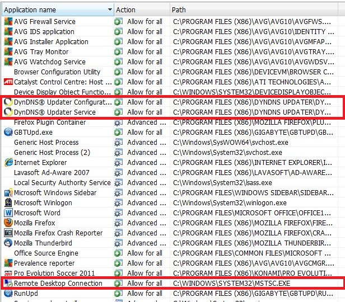Screen dimensions: 345x302
Task: Click the AVG Installer Application icon
Action: tap(8, 42)
